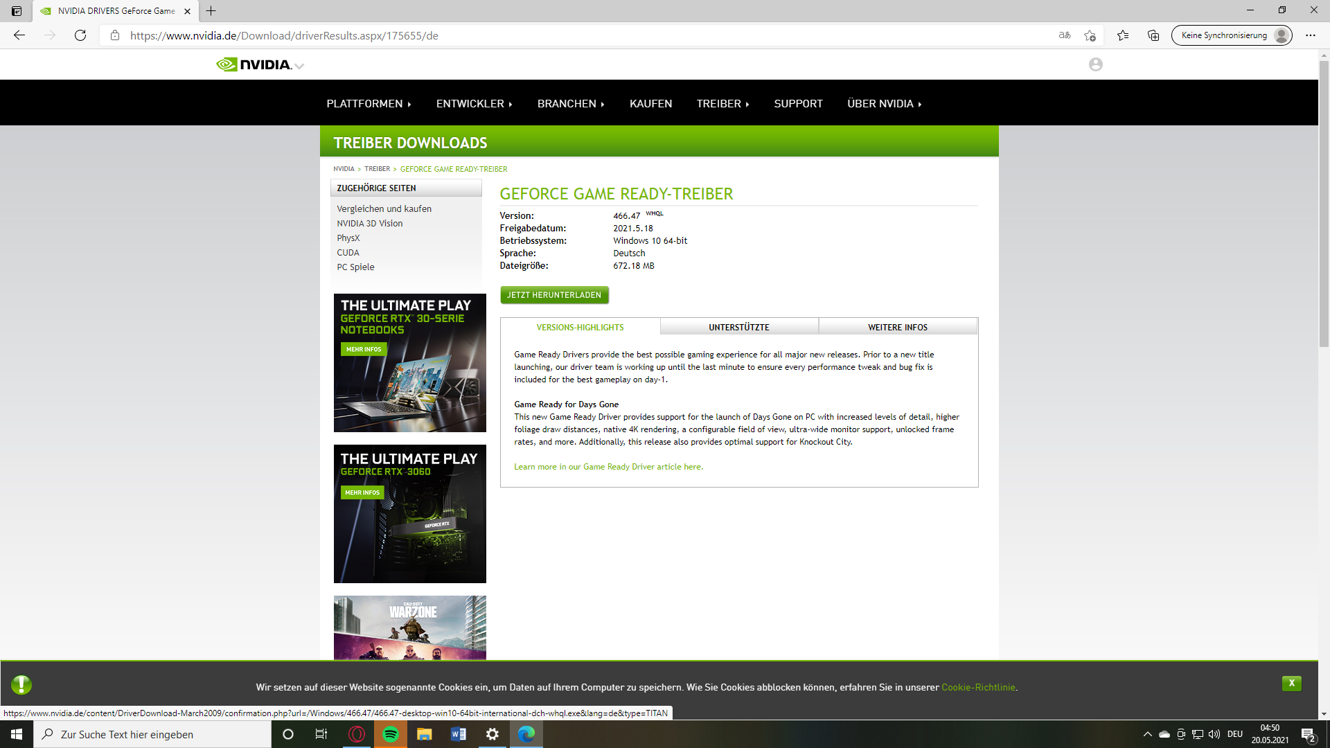This screenshot has height=748, width=1330.
Task: Switch to the Unterstützte tab
Action: (x=738, y=327)
